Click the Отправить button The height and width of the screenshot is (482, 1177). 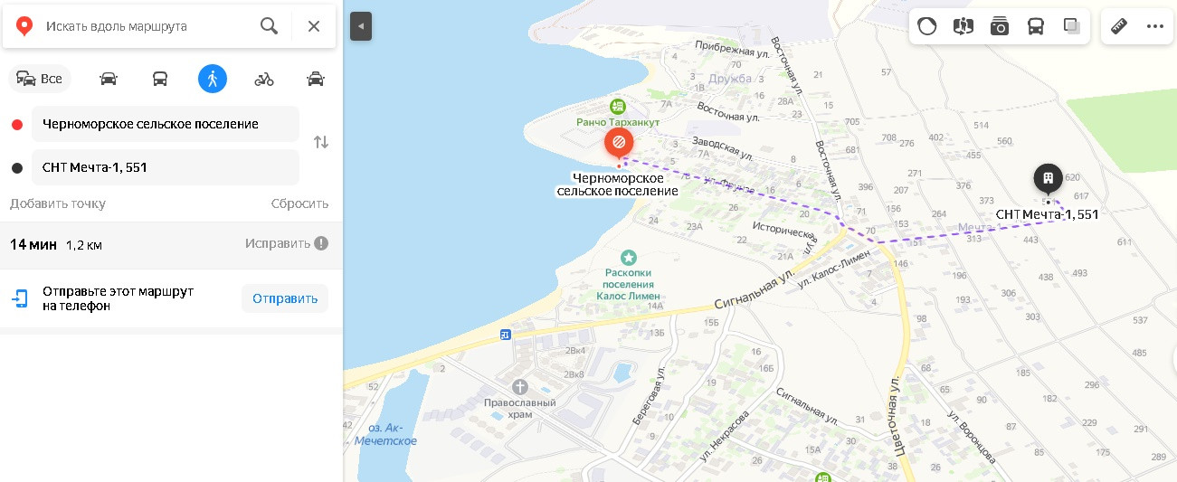[285, 298]
